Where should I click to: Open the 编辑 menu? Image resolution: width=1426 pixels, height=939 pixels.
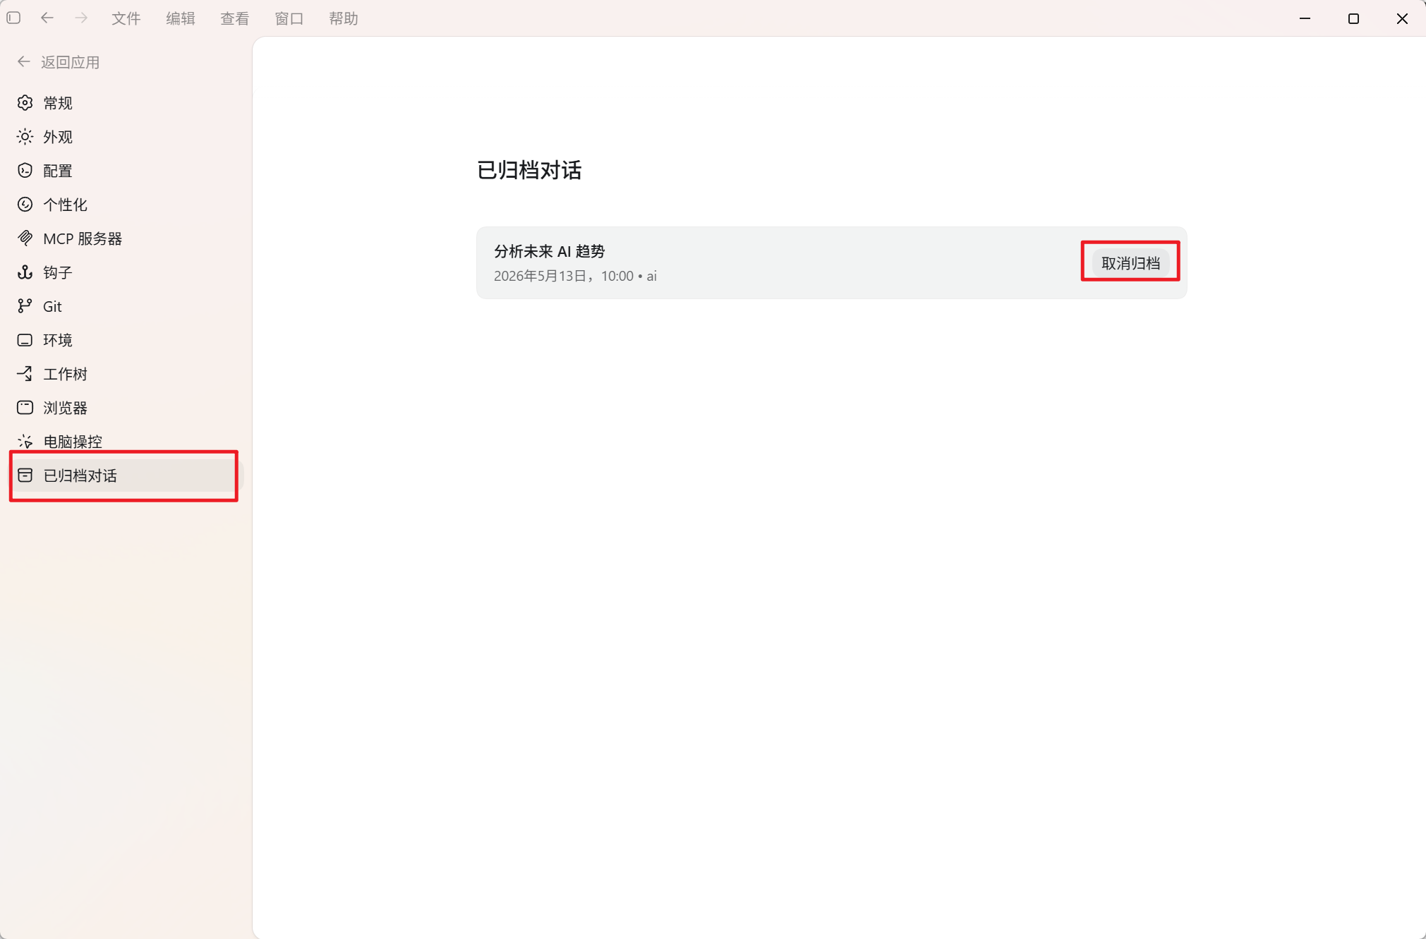[x=181, y=18]
